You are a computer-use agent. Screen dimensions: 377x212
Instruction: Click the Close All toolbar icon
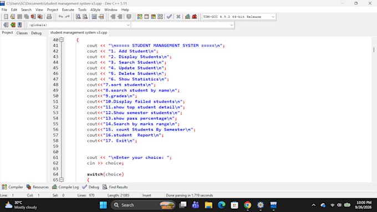40,17
